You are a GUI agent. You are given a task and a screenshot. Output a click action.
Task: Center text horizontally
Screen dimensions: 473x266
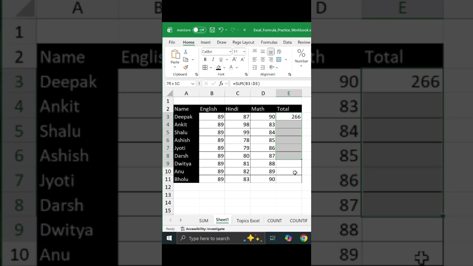[263, 59]
